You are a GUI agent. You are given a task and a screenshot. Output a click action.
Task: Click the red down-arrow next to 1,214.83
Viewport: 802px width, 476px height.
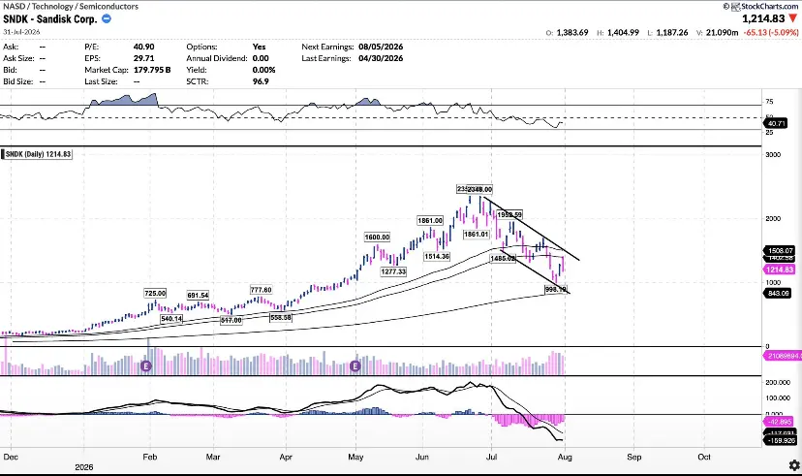(x=792, y=18)
